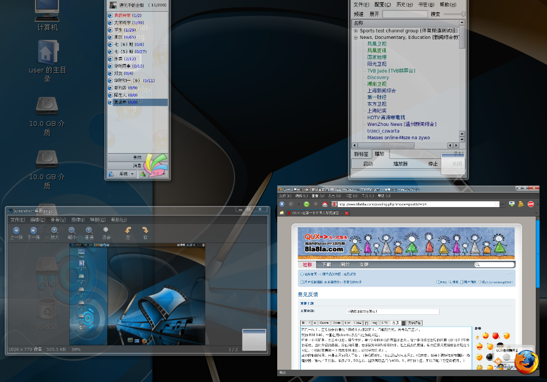Click 上一张 previous image arrow in image viewer
Screen dimensions: 547x382
pos(17,230)
